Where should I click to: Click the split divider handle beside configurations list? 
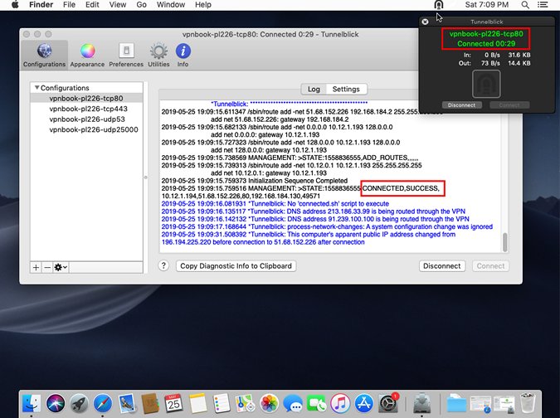coord(146,177)
